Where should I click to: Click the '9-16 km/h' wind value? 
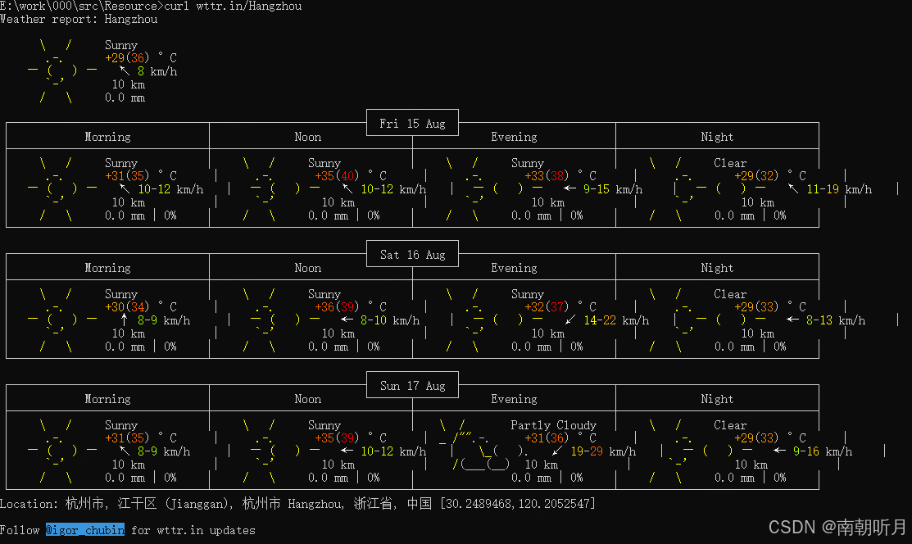[823, 451]
